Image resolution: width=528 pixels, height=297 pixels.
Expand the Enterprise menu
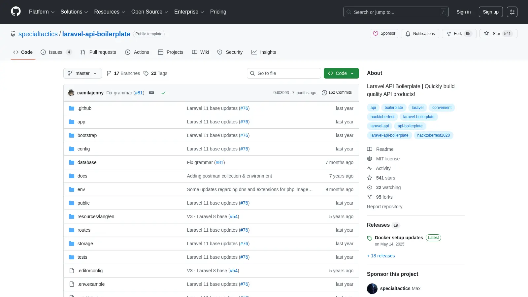pos(189,12)
